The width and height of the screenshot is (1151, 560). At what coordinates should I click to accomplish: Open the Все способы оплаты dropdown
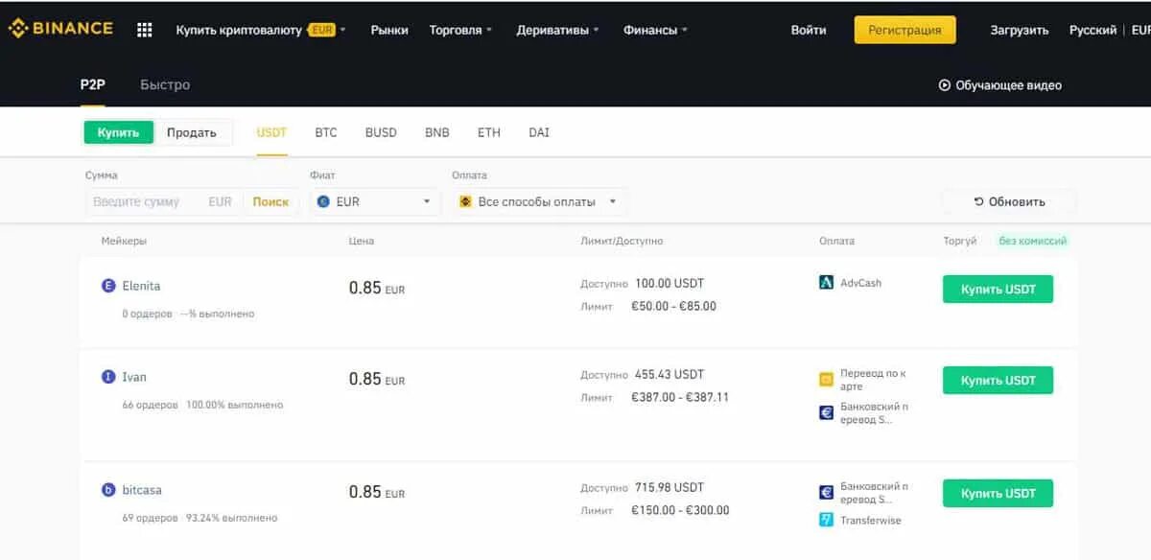(x=540, y=201)
